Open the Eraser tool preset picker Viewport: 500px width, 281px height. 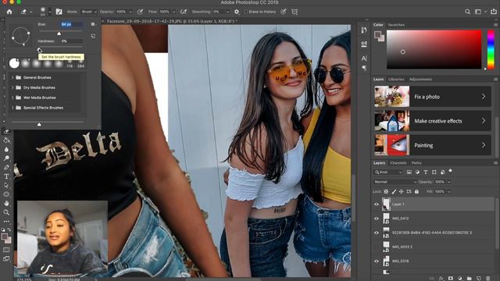(x=26, y=12)
